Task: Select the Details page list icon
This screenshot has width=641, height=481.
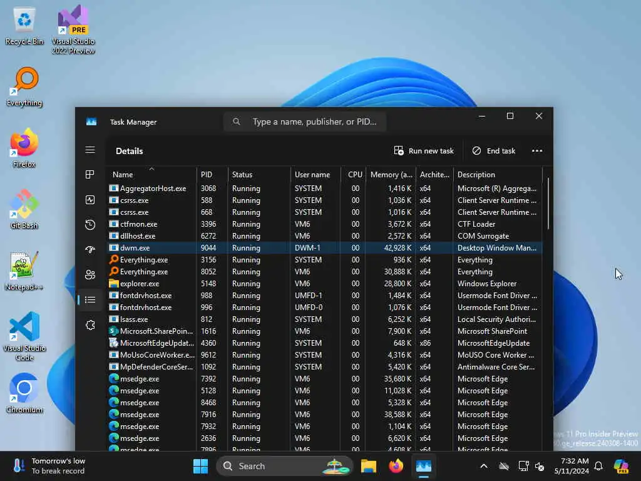Action: tap(90, 300)
